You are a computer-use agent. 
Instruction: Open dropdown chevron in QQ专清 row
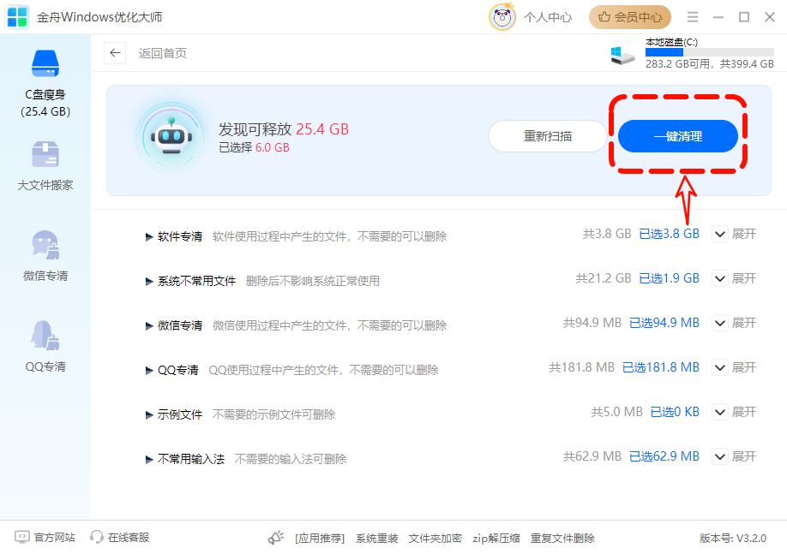(720, 367)
